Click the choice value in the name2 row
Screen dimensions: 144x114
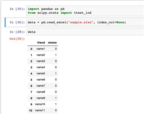point(56,55)
